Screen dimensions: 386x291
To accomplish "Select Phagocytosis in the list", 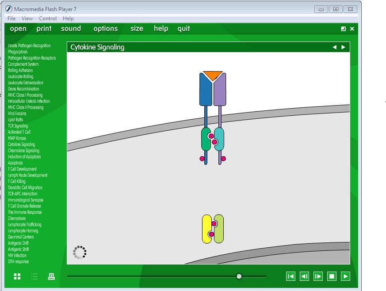I will pyautogui.click(x=18, y=52).
